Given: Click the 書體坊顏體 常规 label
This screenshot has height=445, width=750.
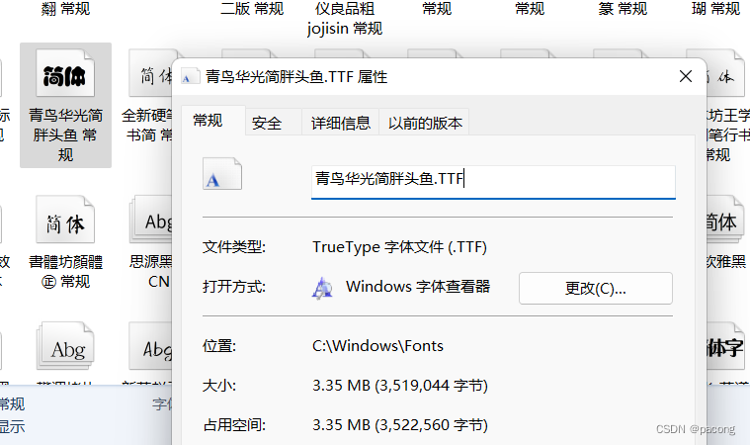Looking at the screenshot, I should click(65, 272).
